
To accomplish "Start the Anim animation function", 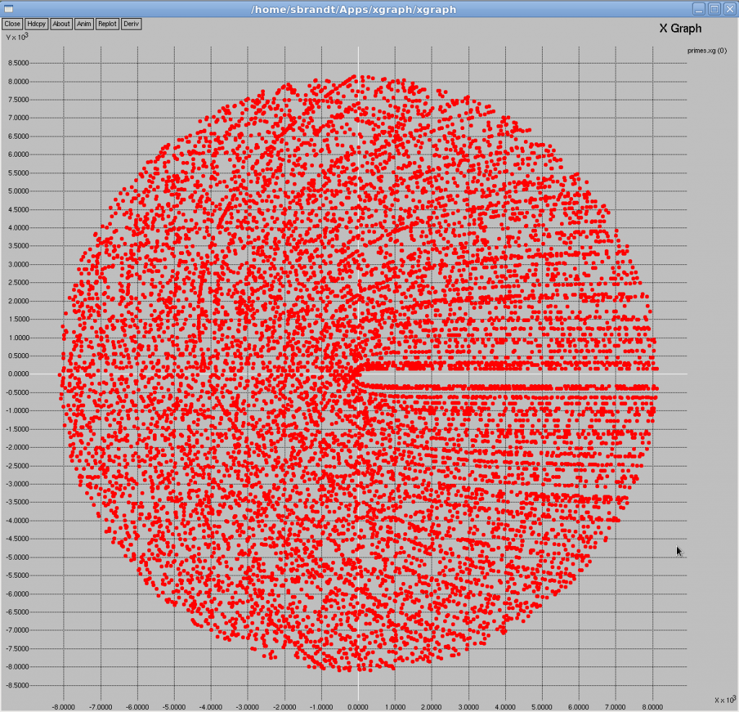I will (84, 23).
